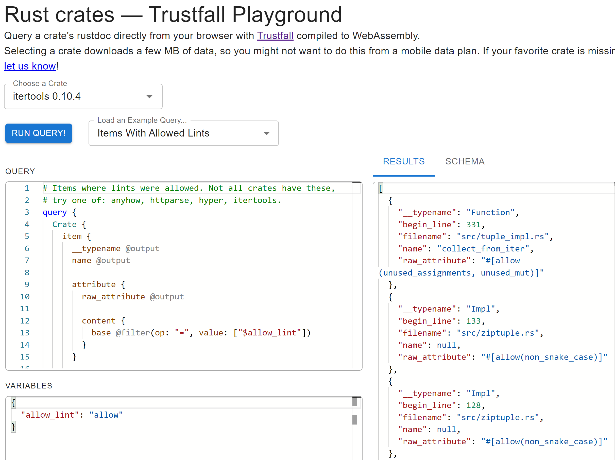Switch to the SCHEMA tab
This screenshot has width=615, height=460.
pos(465,161)
